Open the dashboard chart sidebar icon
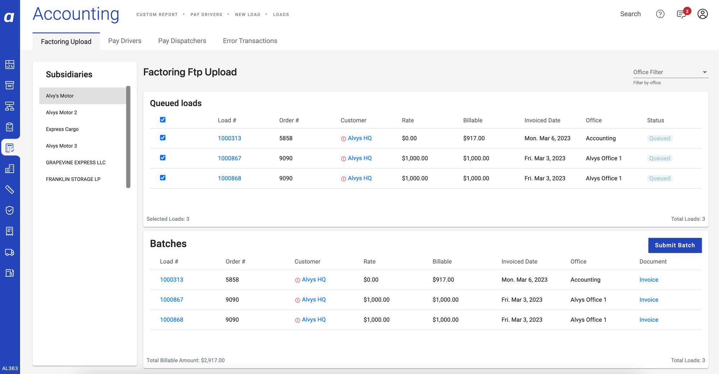 click(x=10, y=65)
